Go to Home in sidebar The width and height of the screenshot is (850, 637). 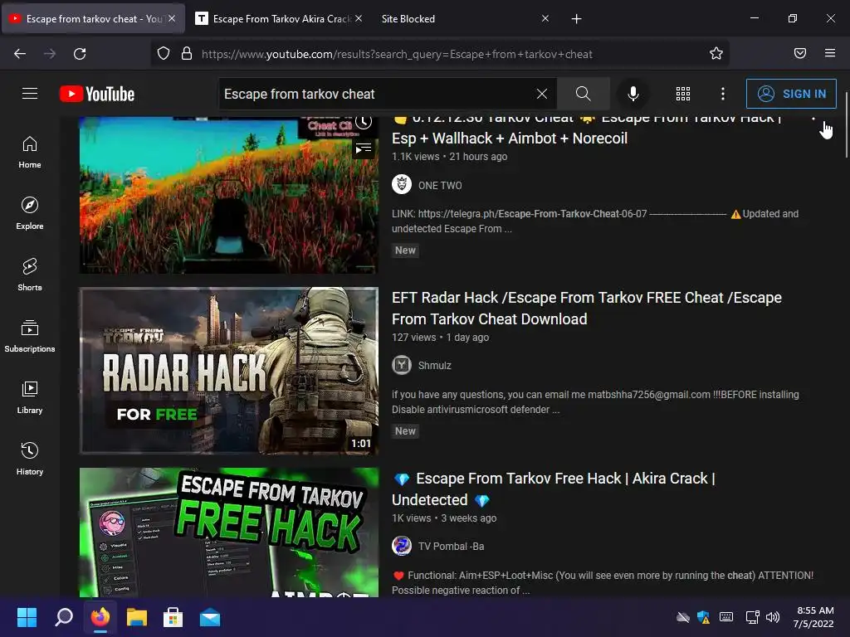coord(30,153)
